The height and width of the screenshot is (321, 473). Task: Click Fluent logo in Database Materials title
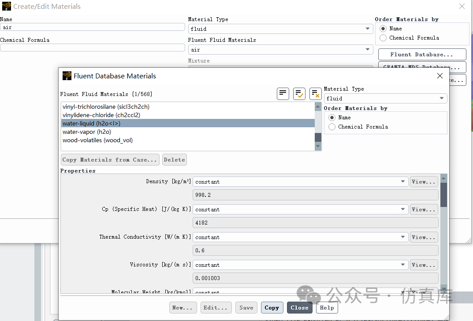coord(67,76)
